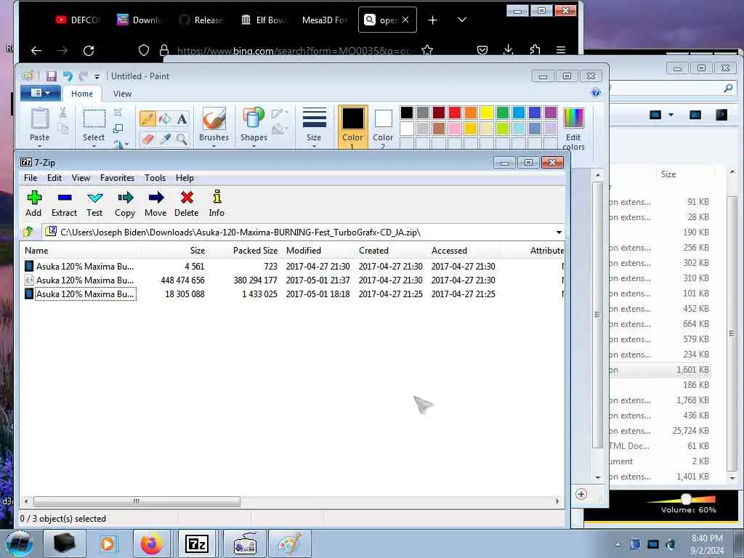Go up one folder level in 7-Zip
This screenshot has height=558, width=744.
tap(28, 232)
